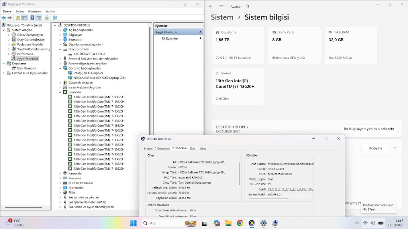Click the Kameralar camera icon
This screenshot has width=408, height=229.
coord(65,173)
